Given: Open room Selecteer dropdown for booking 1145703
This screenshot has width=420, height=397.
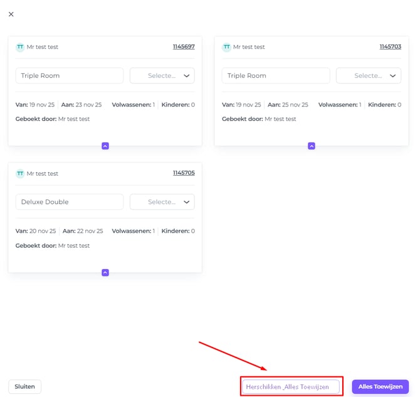Looking at the screenshot, I should pyautogui.click(x=368, y=76).
